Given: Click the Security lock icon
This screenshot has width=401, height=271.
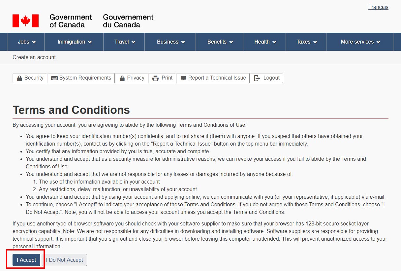Looking at the screenshot, I should 19,78.
